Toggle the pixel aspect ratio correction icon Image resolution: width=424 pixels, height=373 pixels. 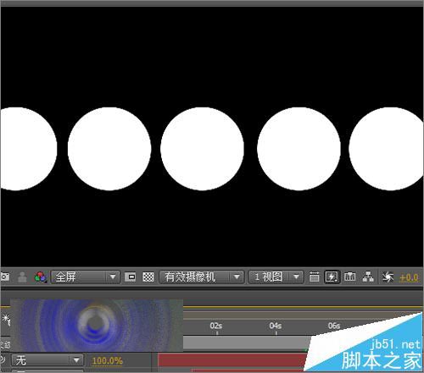coord(314,277)
